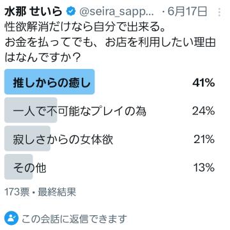Open the three-dot more options menu
The image size is (230, 230).
[219, 13]
